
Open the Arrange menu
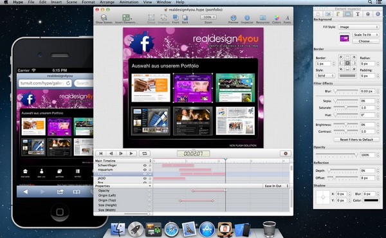[107, 2]
